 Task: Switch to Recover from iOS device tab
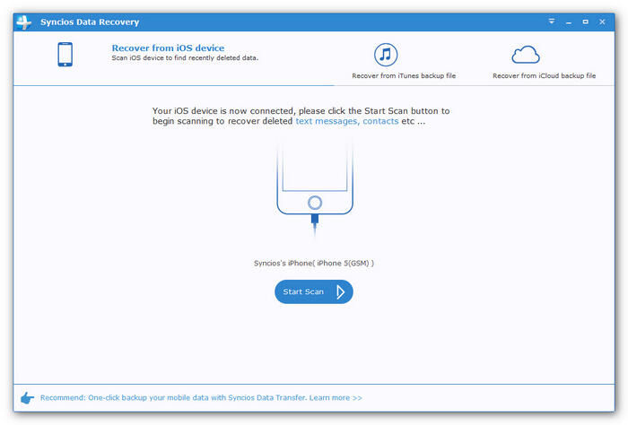[167, 48]
